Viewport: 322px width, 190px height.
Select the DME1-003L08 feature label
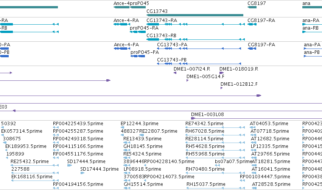pyautogui.click(x=207, y=115)
